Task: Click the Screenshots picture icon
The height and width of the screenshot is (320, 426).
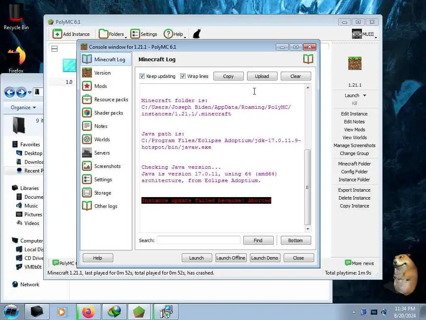Action: [x=87, y=166]
